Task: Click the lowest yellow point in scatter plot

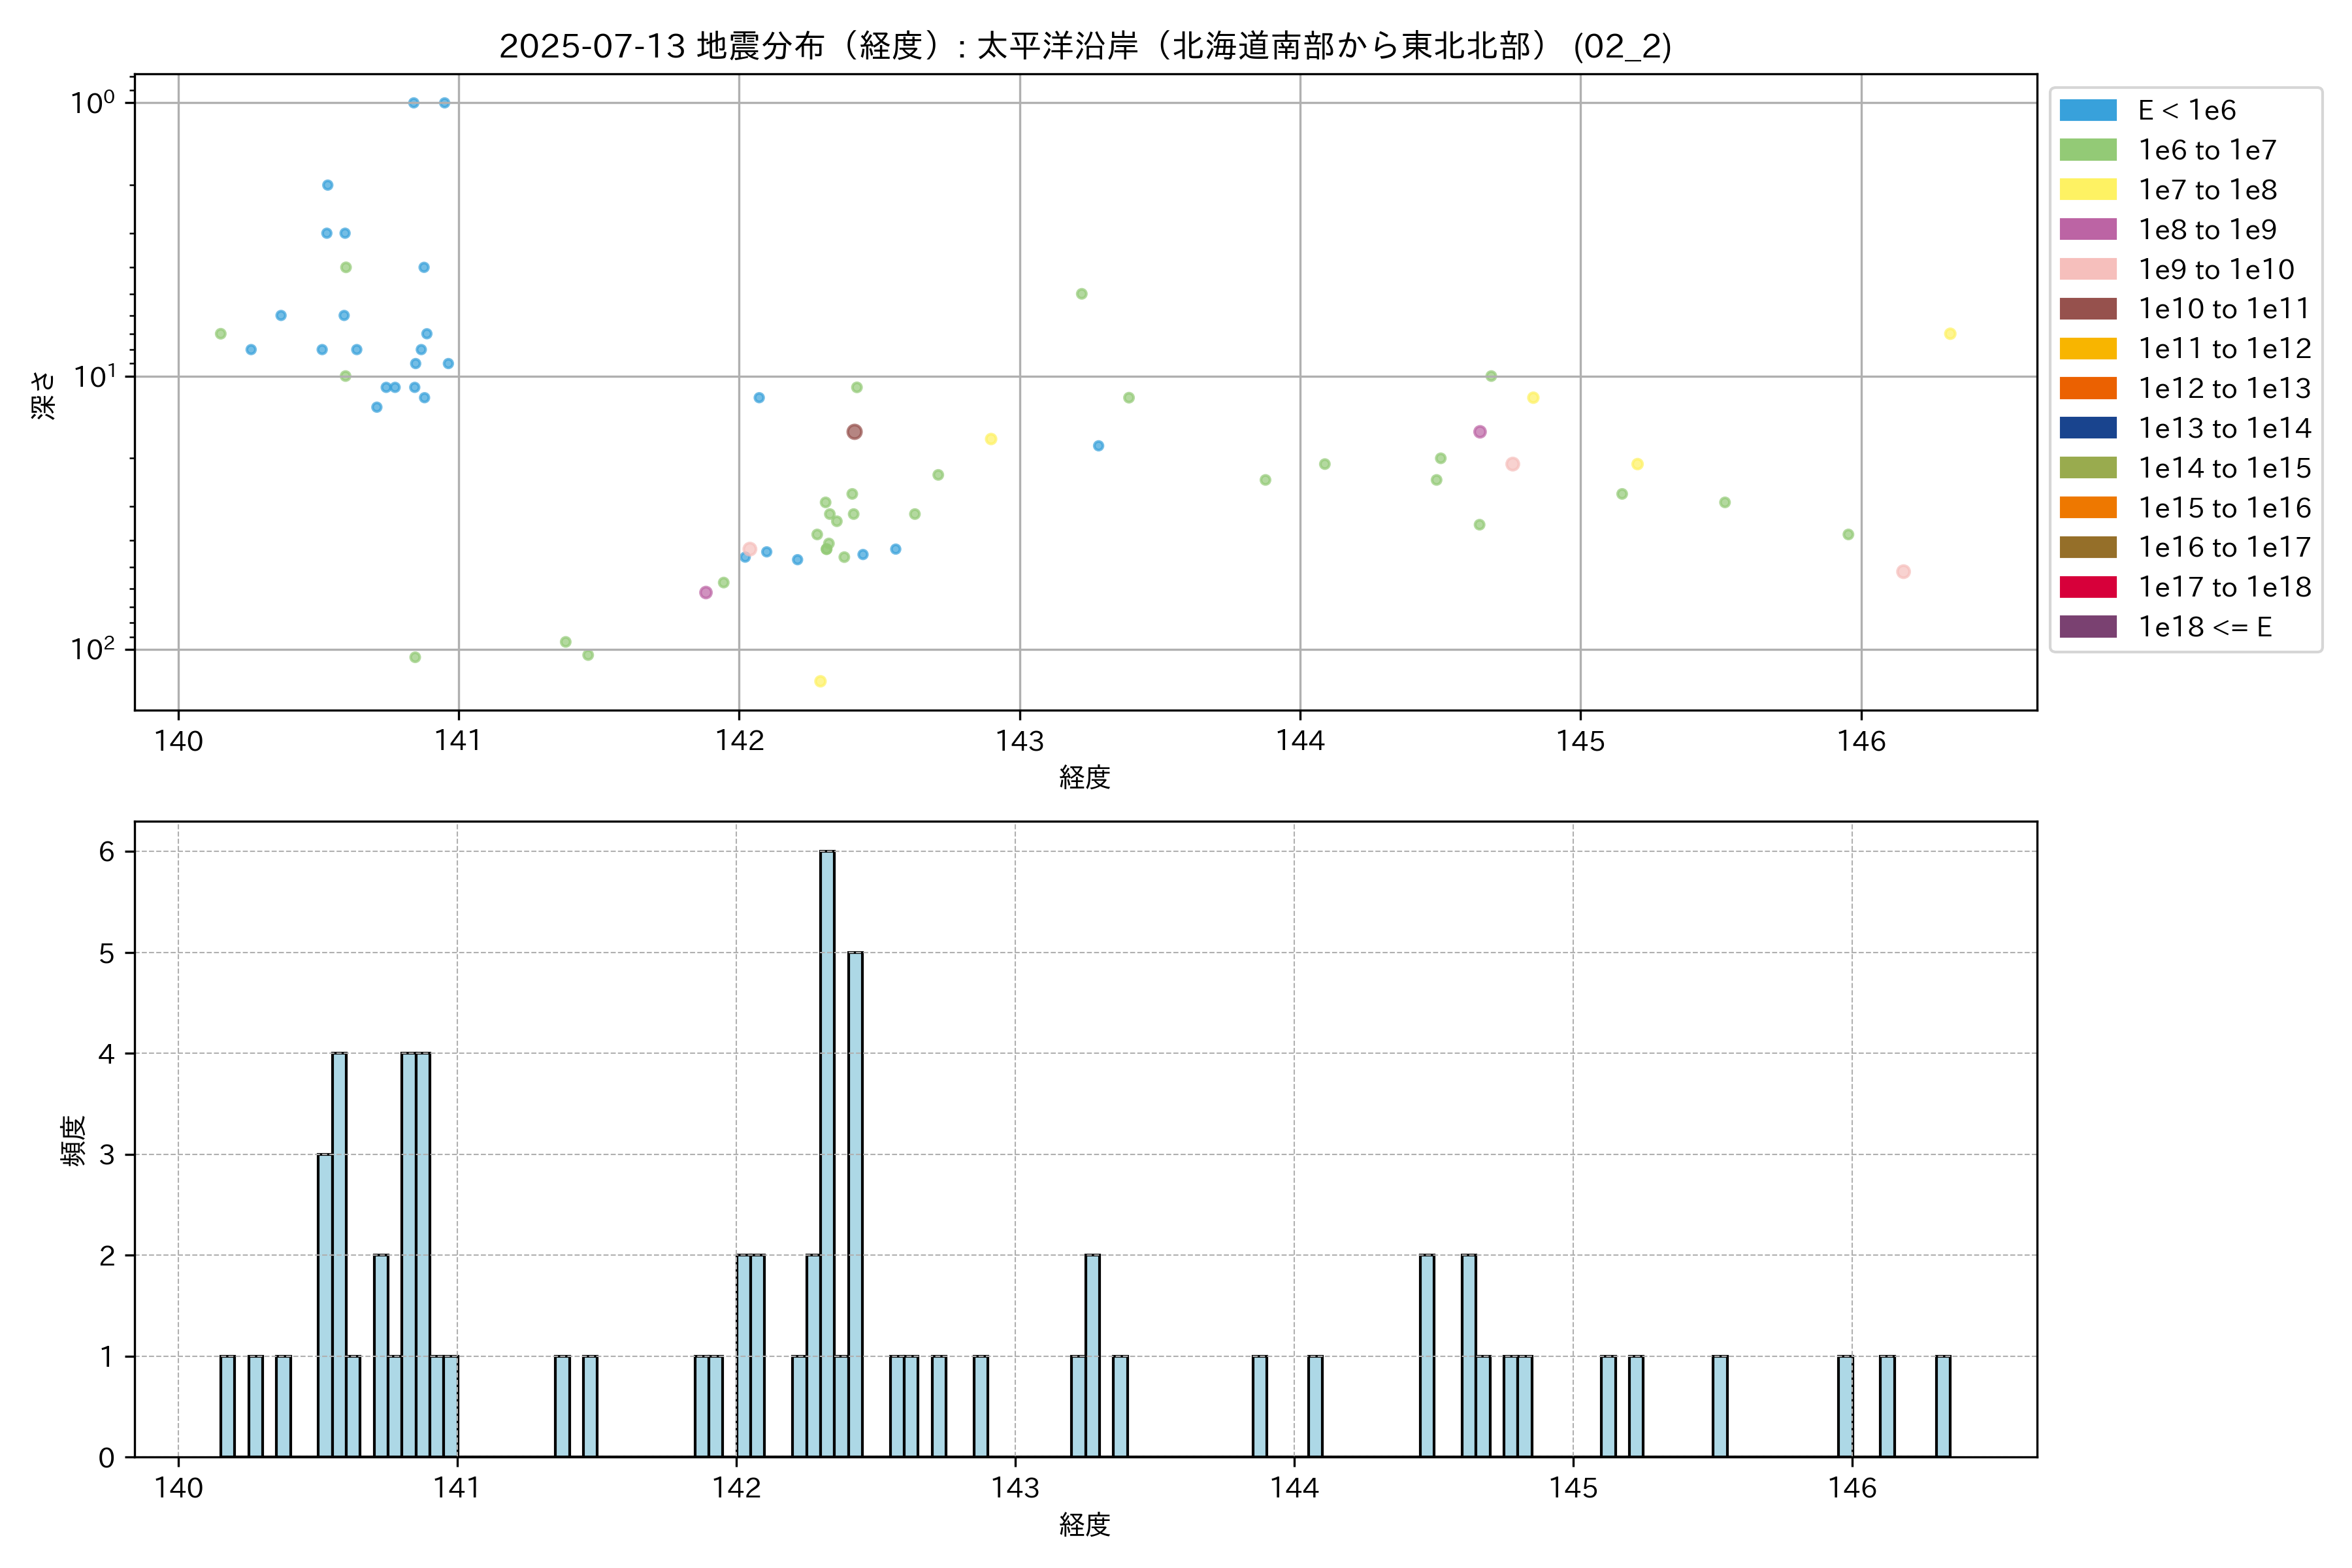Action: pos(820,681)
